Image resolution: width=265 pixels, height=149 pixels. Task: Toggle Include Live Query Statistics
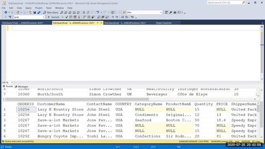[x=89, y=17]
